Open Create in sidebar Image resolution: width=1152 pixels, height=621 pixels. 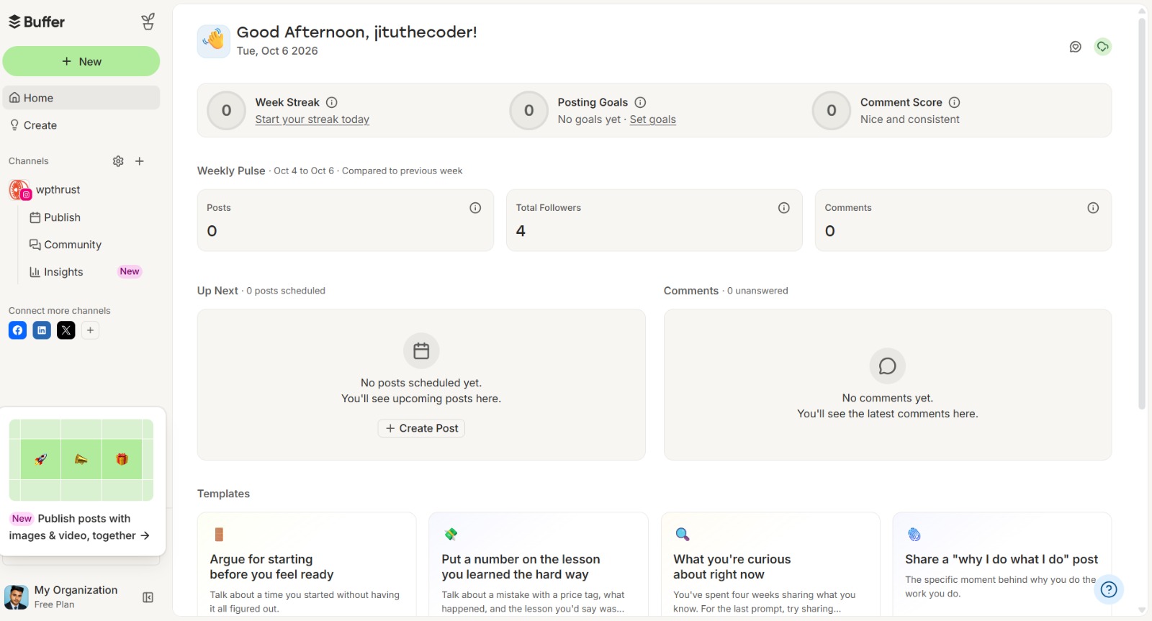pos(81,125)
